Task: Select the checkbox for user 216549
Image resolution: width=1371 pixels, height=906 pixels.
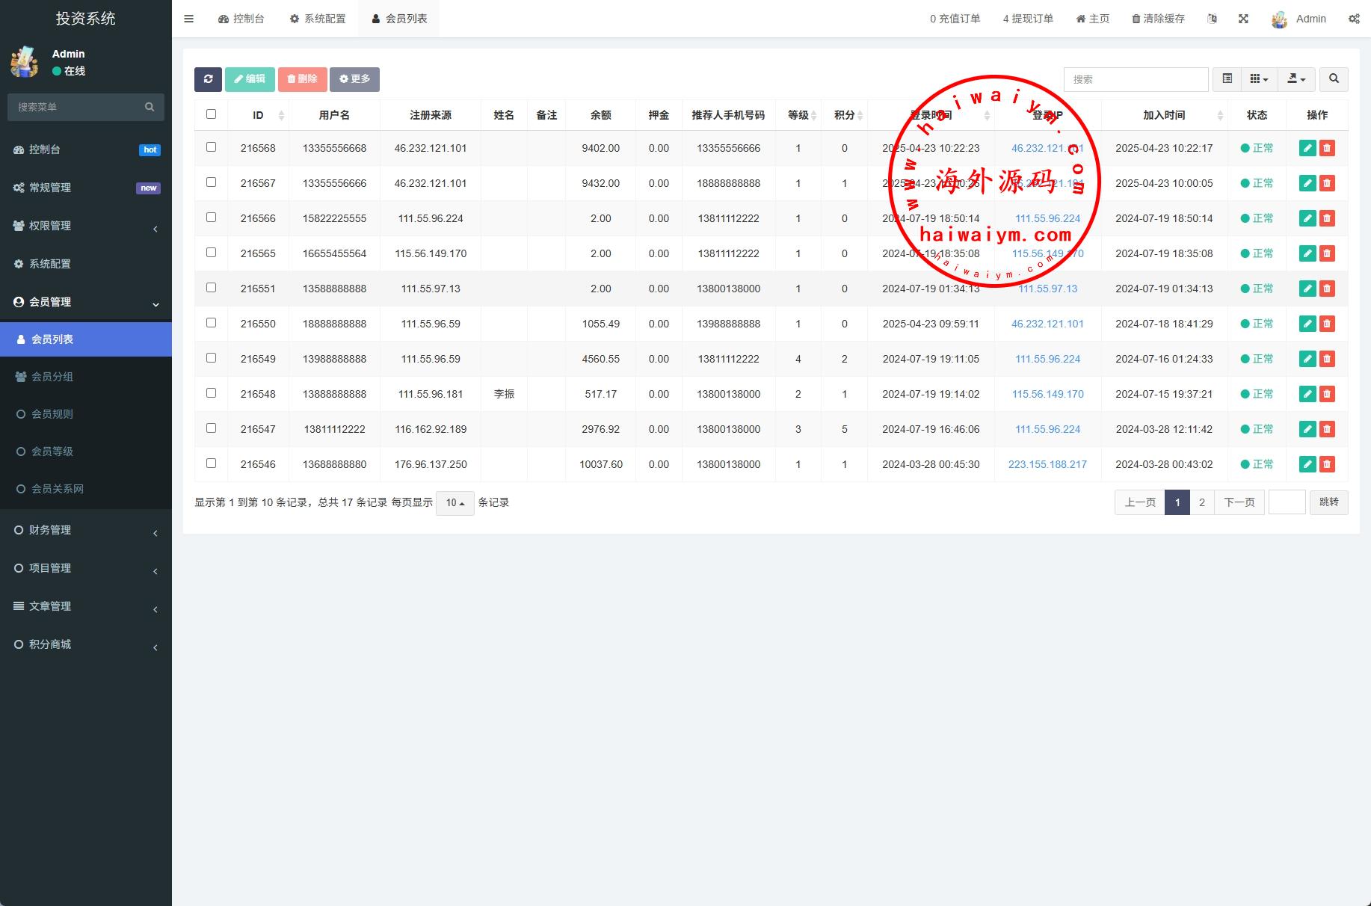Action: [211, 358]
